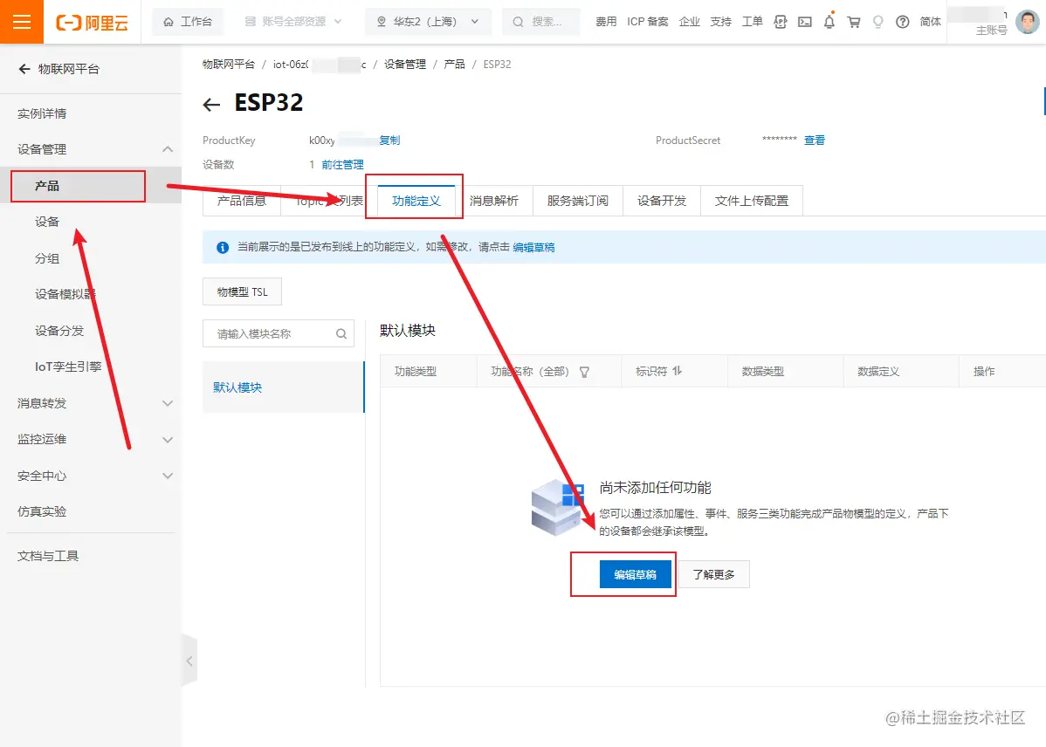The image size is (1046, 747).
Task: Click the Aliyun logo
Action: pyautogui.click(x=92, y=22)
